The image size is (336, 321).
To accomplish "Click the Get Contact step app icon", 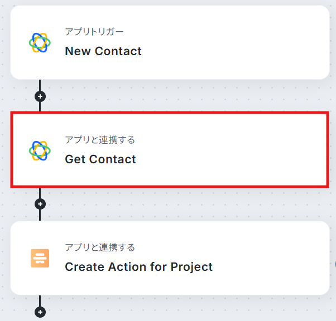I will pos(40,150).
